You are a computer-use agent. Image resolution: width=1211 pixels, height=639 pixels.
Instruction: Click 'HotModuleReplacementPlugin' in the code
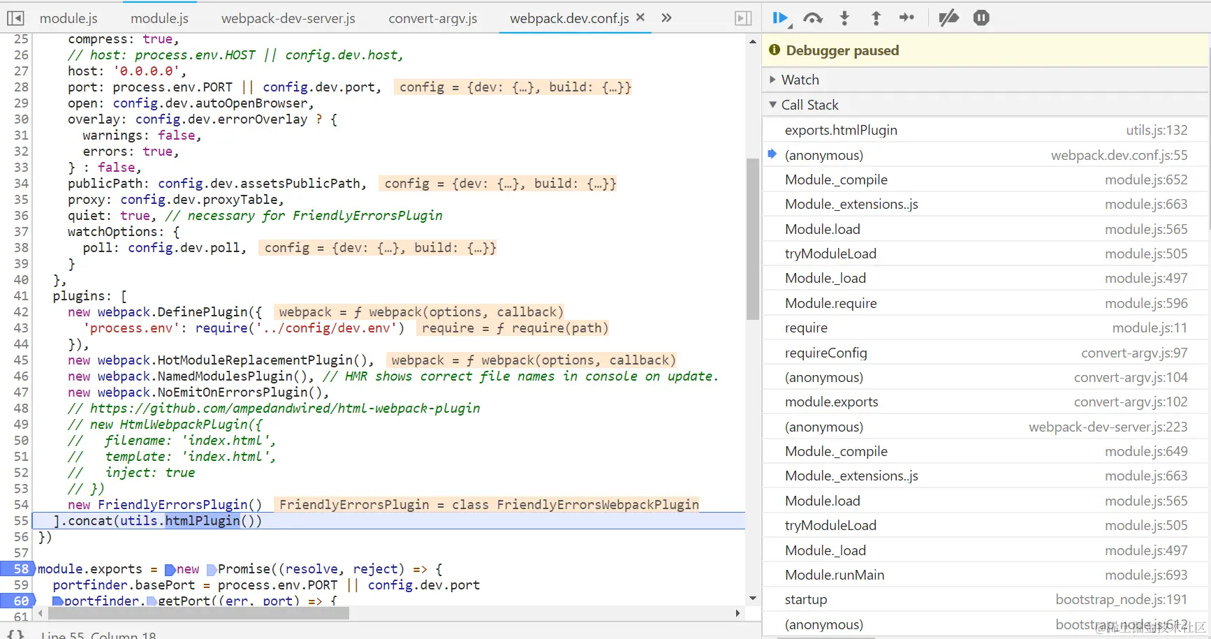click(x=255, y=360)
